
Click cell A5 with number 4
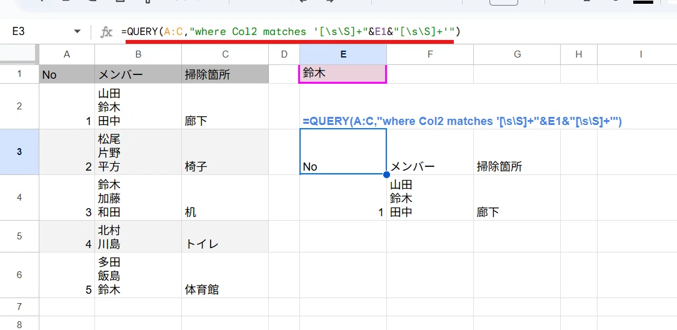click(67, 236)
